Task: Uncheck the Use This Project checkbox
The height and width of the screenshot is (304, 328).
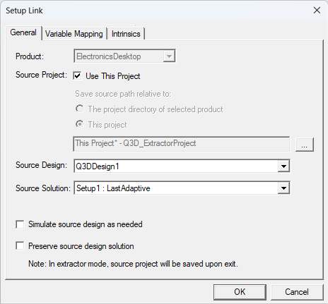Action: (x=77, y=76)
